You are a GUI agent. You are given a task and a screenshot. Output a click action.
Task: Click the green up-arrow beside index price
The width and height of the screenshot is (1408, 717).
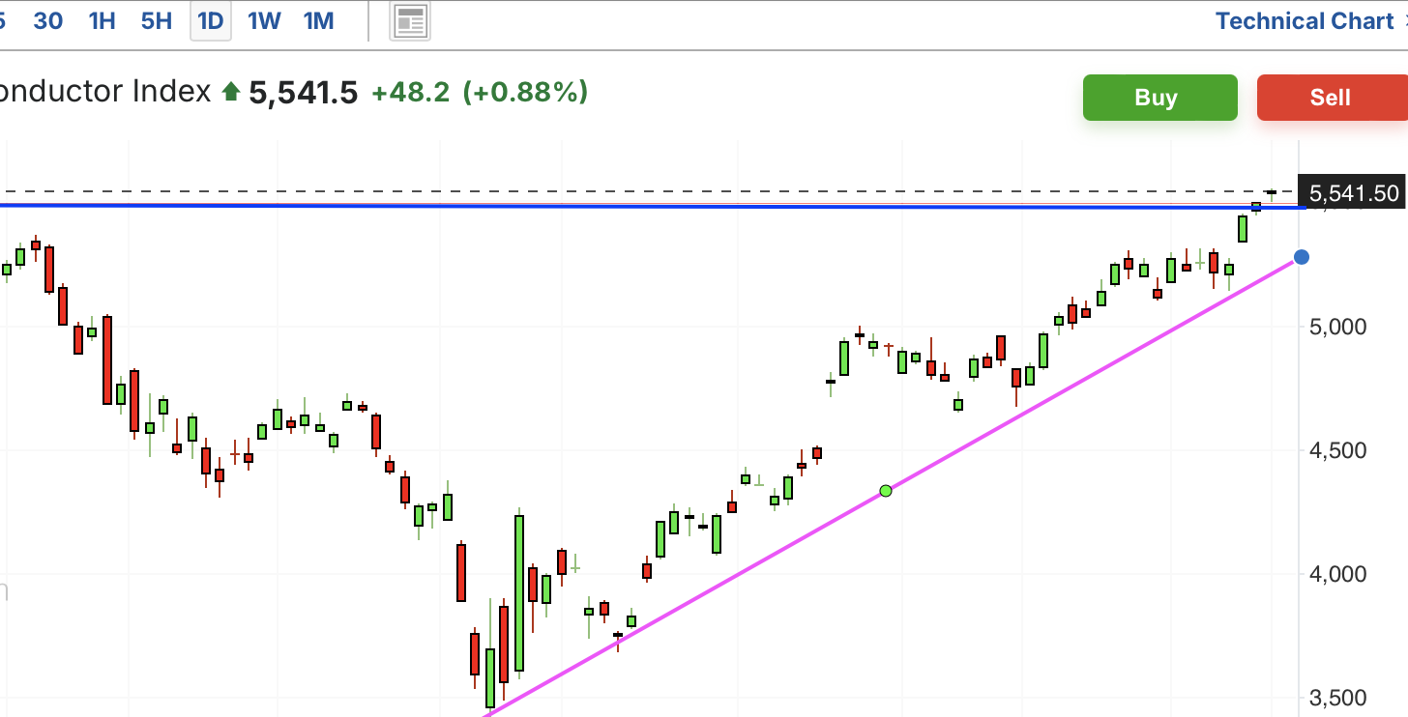[230, 93]
